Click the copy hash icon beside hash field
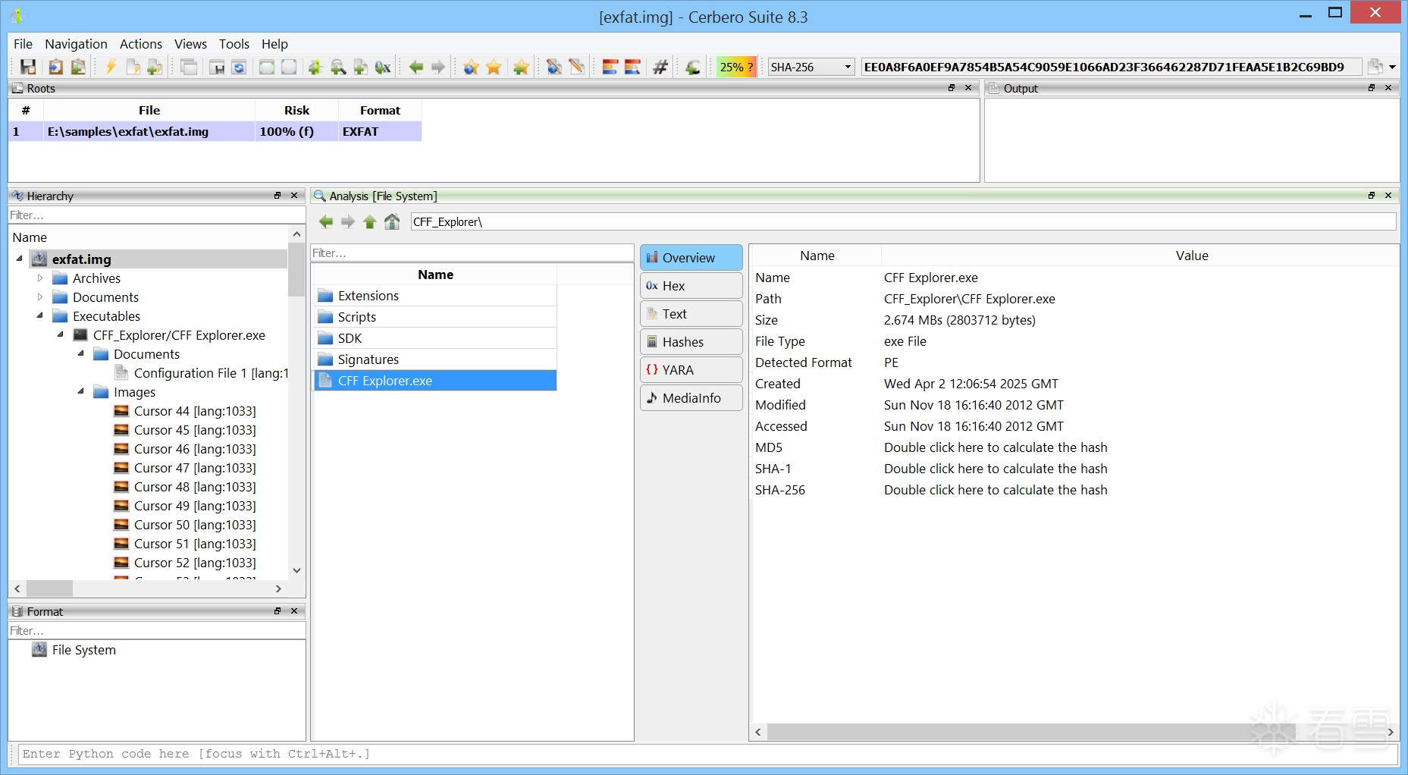Screen dimensions: 1408x775 tap(1375, 67)
